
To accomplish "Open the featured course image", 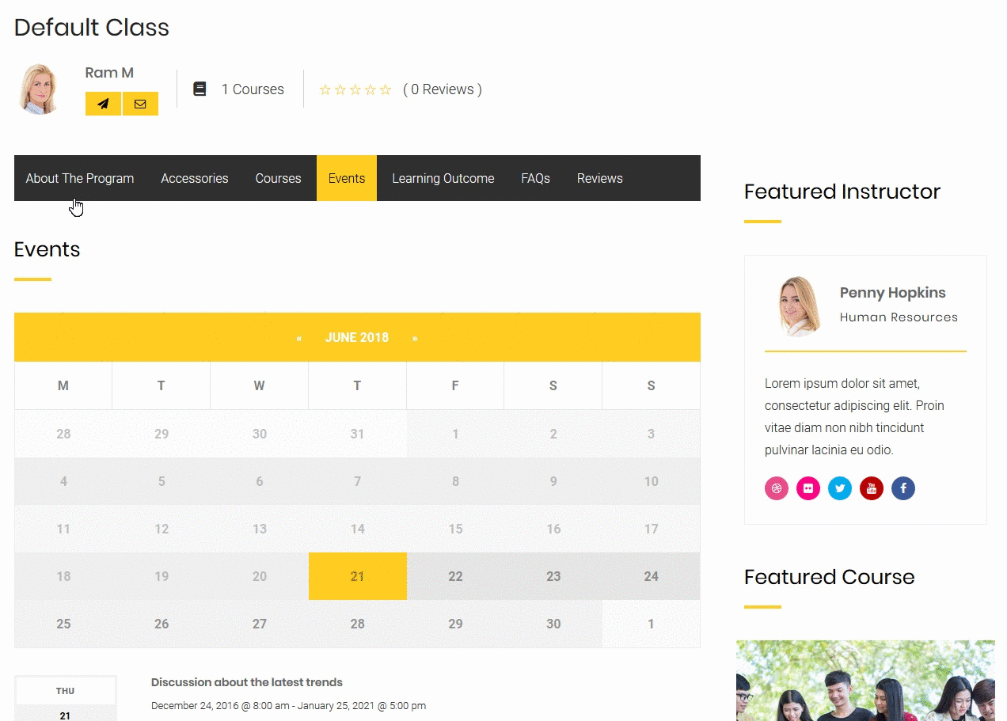I will point(865,681).
